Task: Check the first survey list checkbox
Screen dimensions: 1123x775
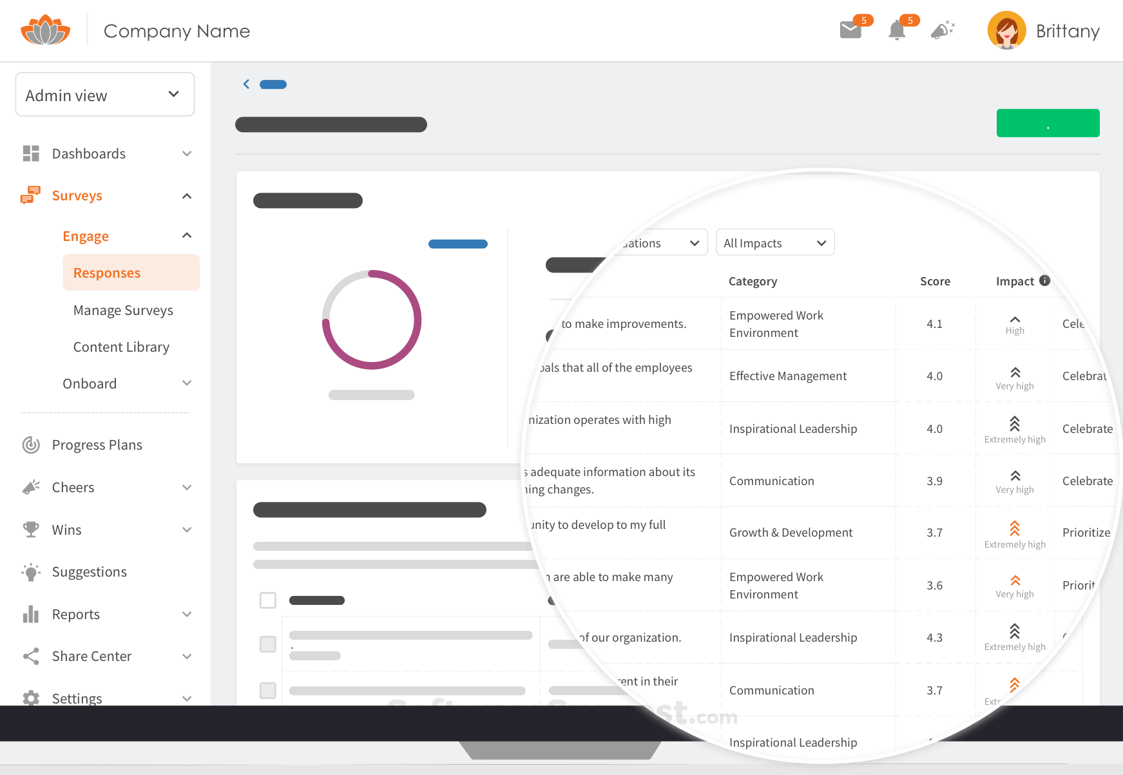Action: (x=267, y=600)
